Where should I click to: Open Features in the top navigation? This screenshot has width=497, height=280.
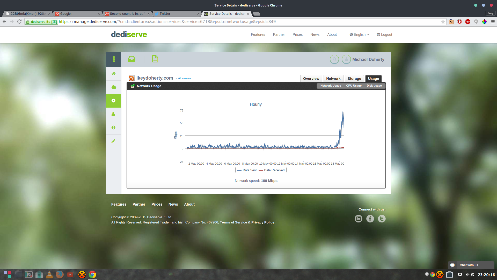pyautogui.click(x=258, y=34)
